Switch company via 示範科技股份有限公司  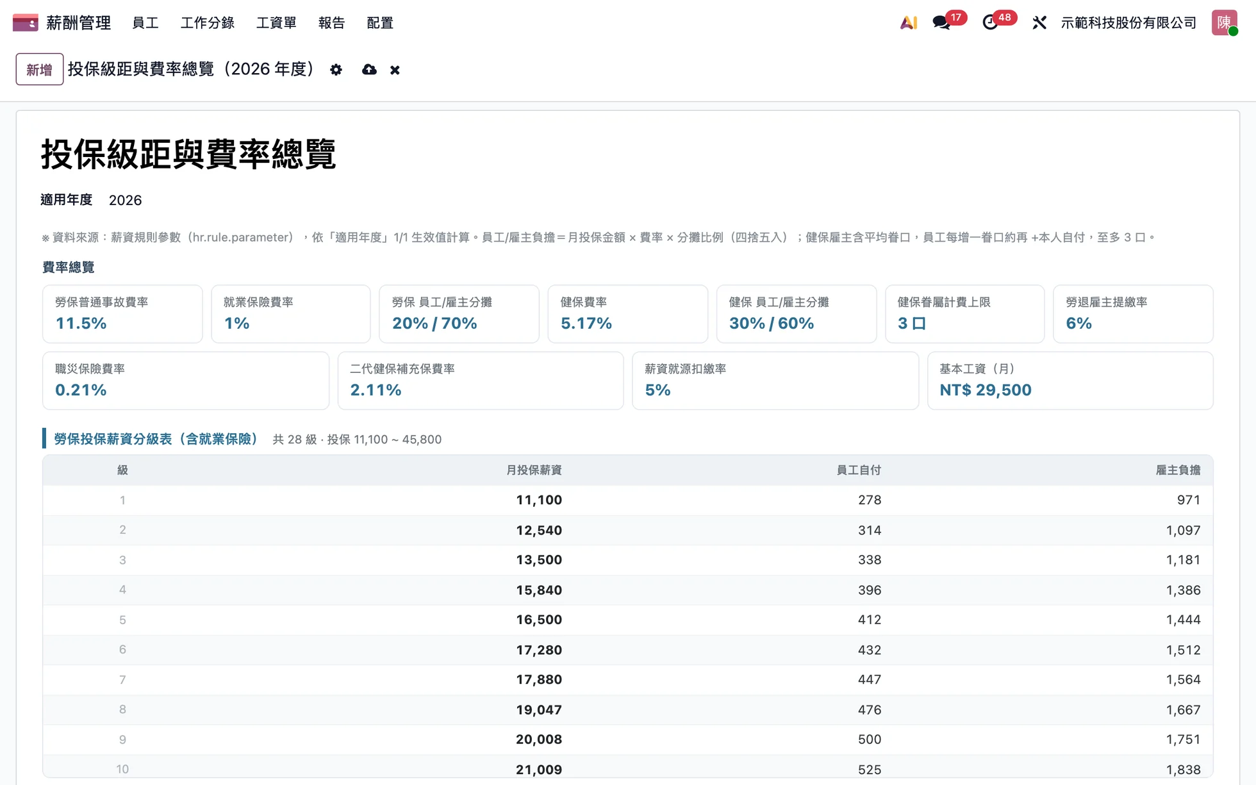coord(1128,23)
